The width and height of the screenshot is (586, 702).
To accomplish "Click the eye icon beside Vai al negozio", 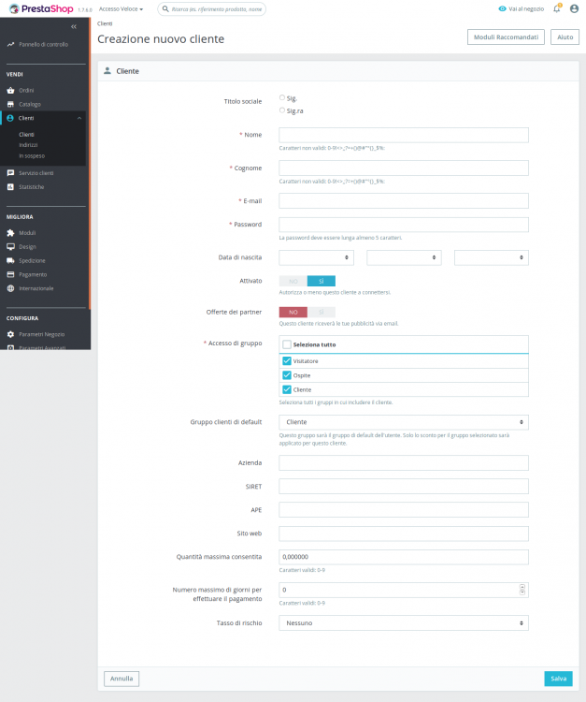I will point(503,9).
